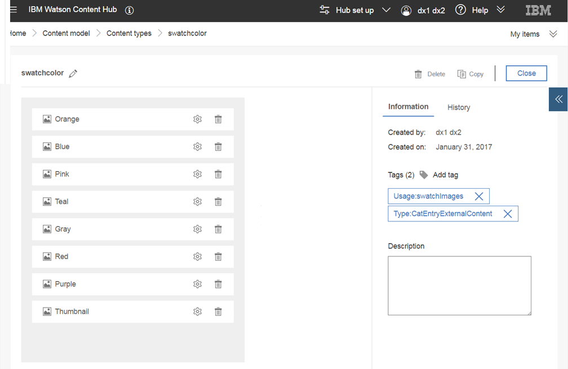Switch to the Information tab
This screenshot has width=568, height=369.
pos(408,107)
